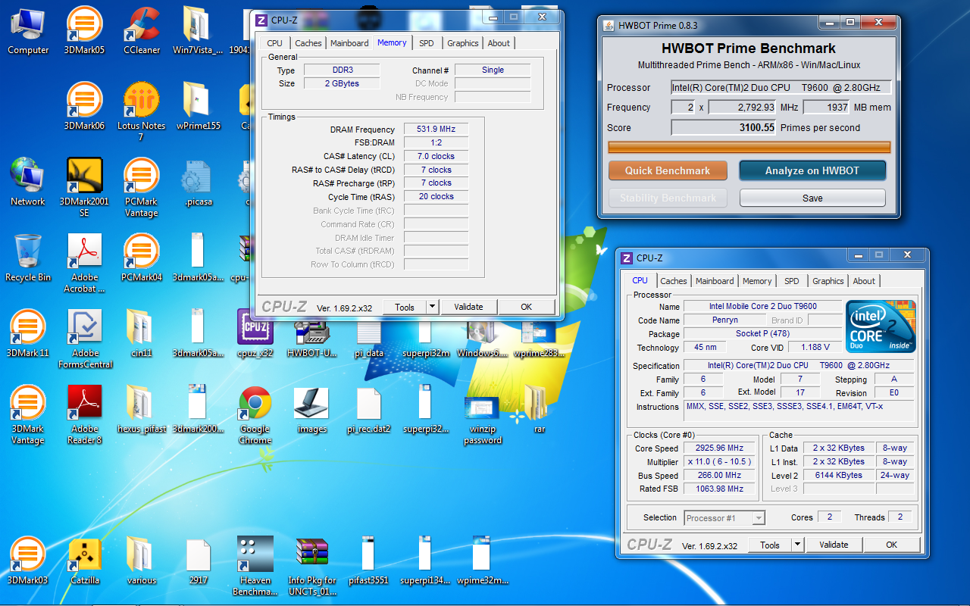Screen dimensions: 970x606
Task: Click the Multiplier value x 11.0
Action: pyautogui.click(x=718, y=462)
